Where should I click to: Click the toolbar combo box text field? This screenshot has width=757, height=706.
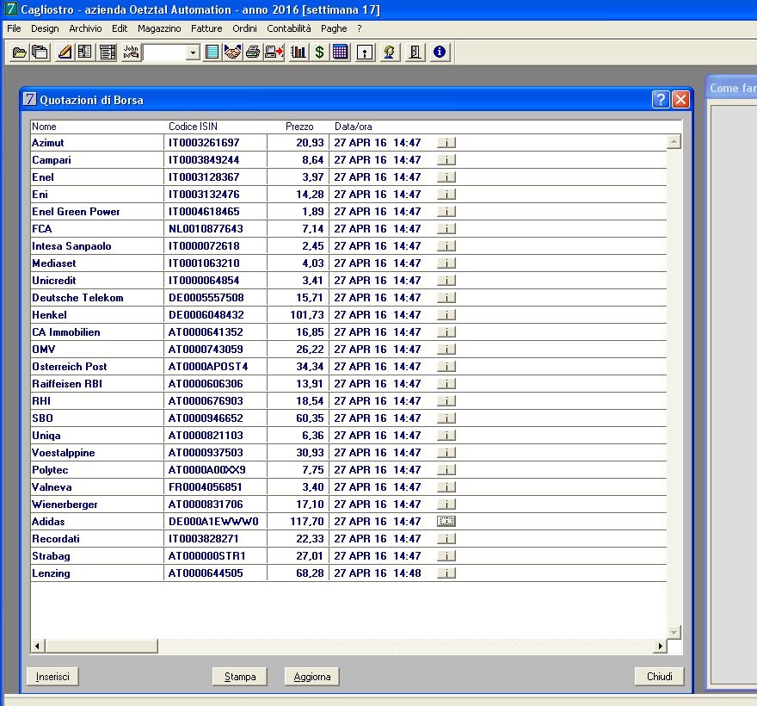tap(165, 53)
